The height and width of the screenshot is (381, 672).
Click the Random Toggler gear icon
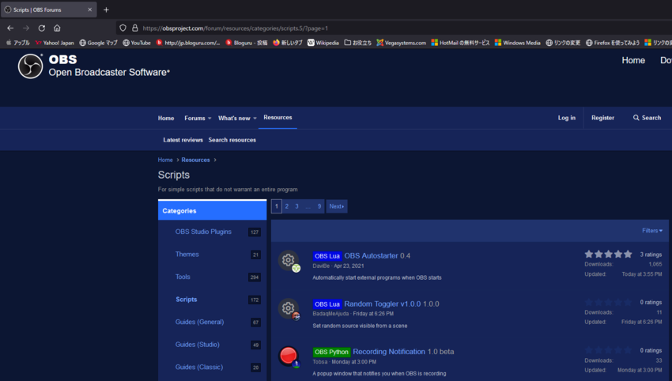[x=289, y=308]
